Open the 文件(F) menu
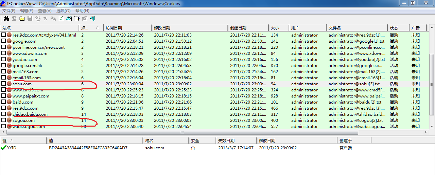 coord(9,11)
